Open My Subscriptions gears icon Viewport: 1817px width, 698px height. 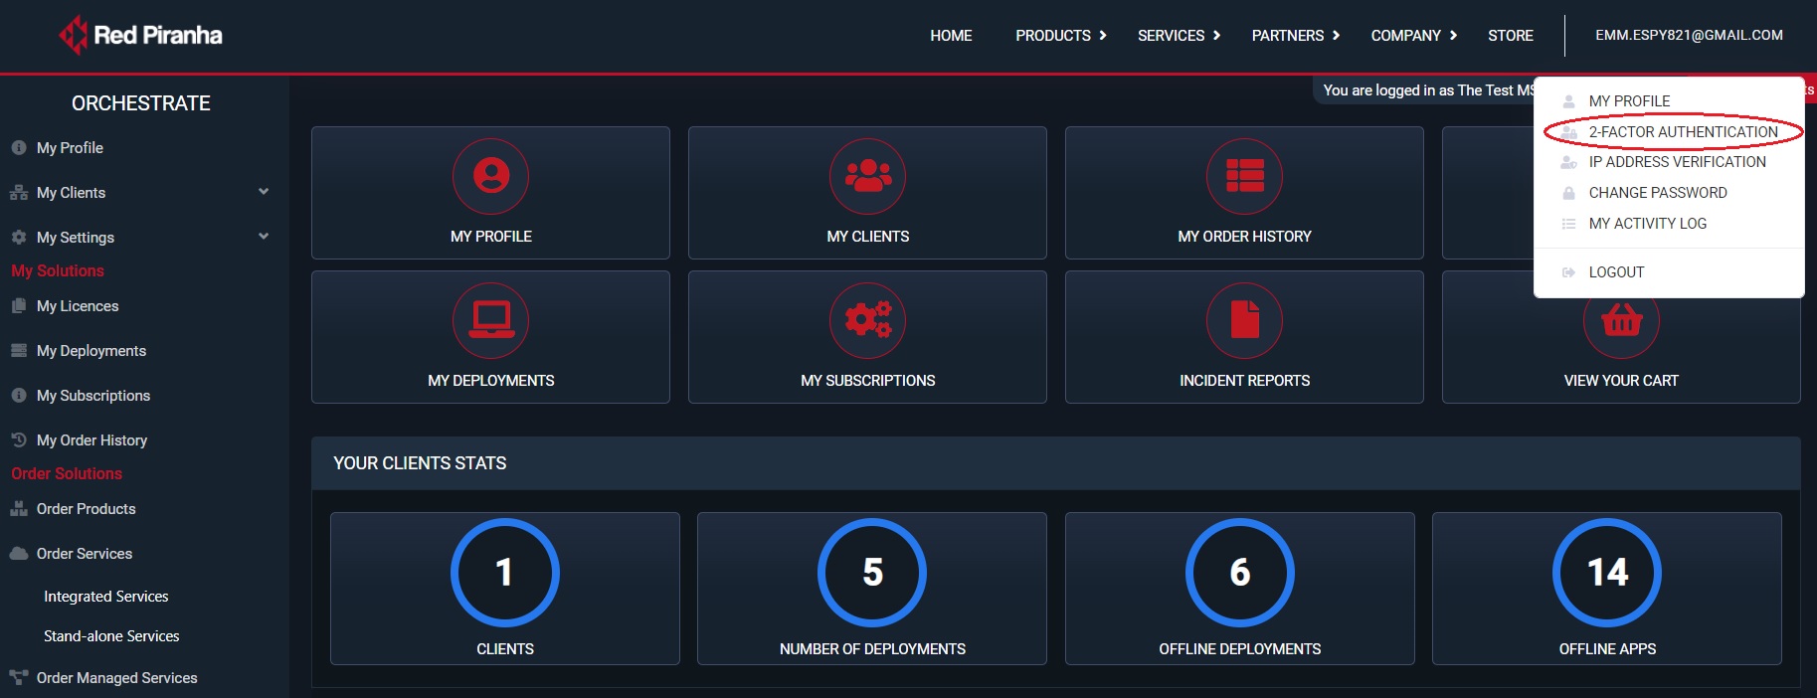click(x=867, y=320)
